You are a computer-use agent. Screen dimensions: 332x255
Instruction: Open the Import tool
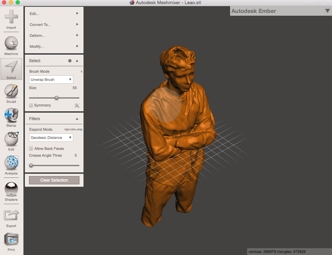pos(11,19)
